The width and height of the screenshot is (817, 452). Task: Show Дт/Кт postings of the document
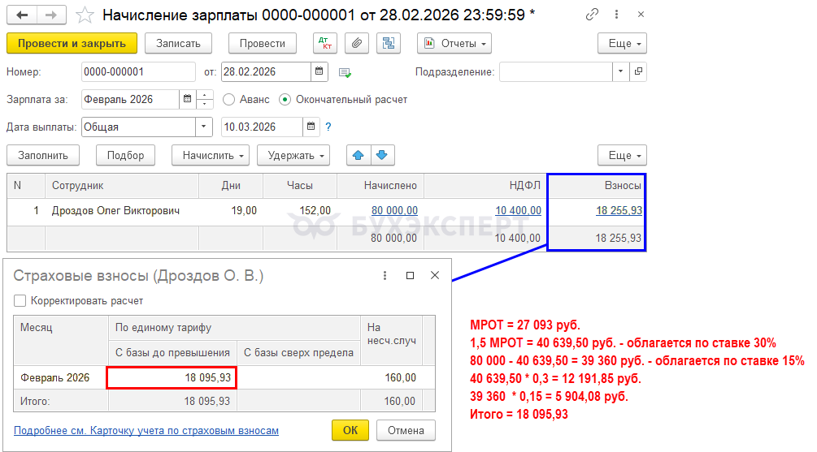click(x=325, y=43)
